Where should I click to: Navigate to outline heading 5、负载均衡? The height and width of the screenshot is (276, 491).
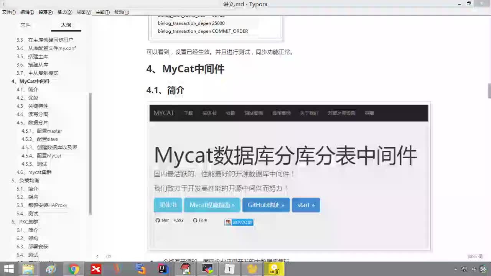(x=25, y=181)
